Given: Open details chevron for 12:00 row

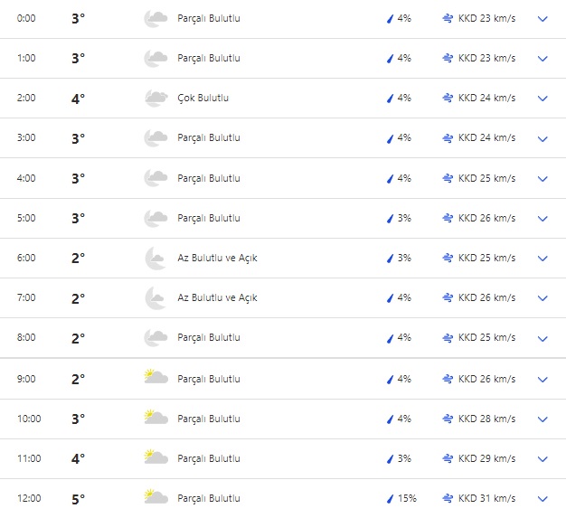Looking at the screenshot, I should (x=542, y=499).
